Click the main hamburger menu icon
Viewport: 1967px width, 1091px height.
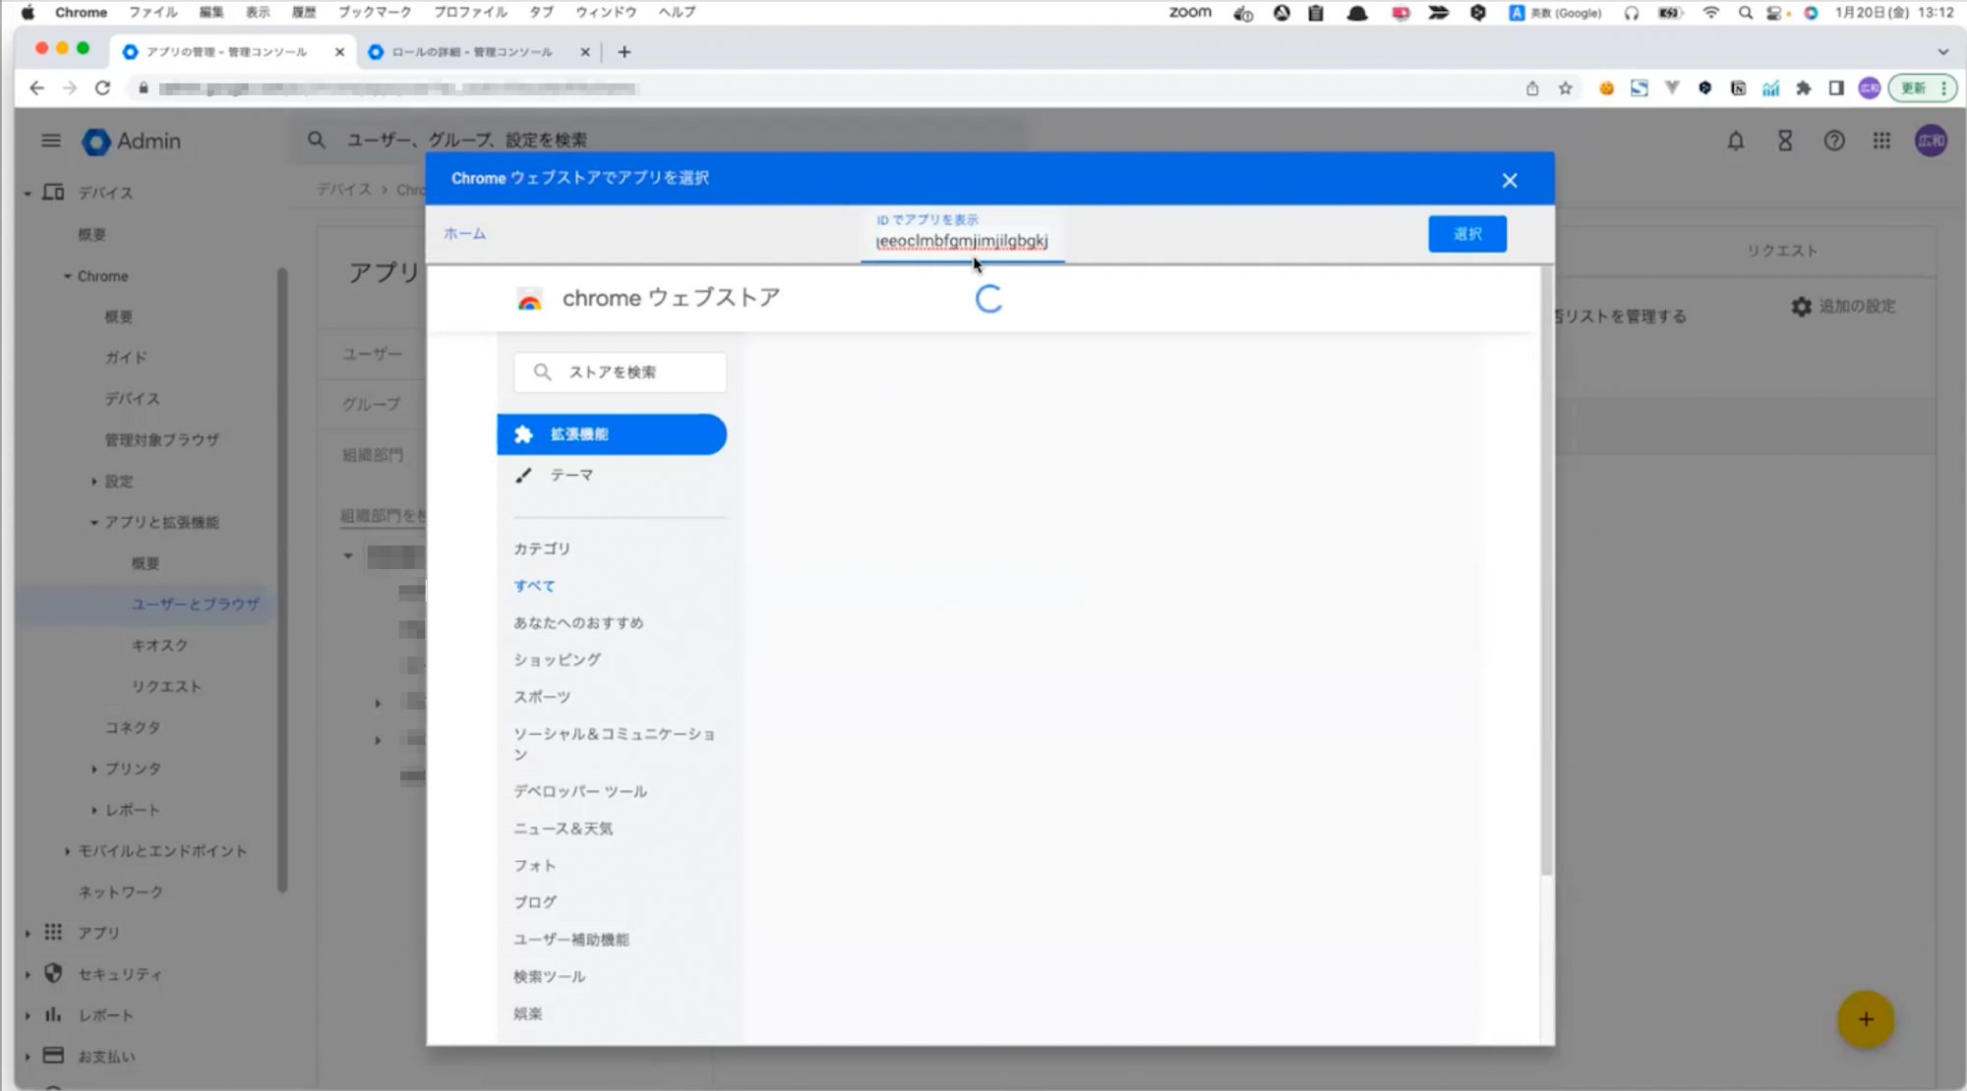click(51, 141)
